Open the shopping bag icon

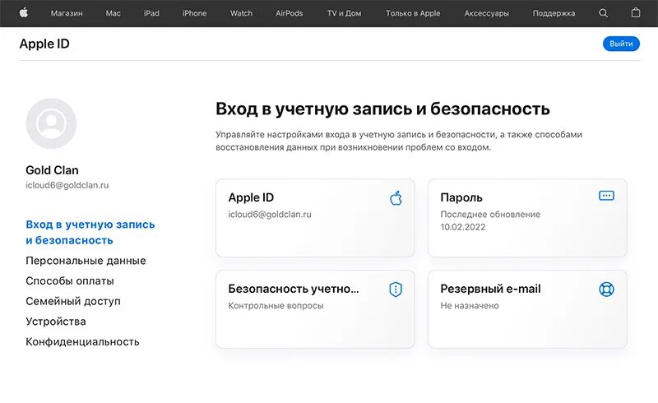tap(636, 13)
